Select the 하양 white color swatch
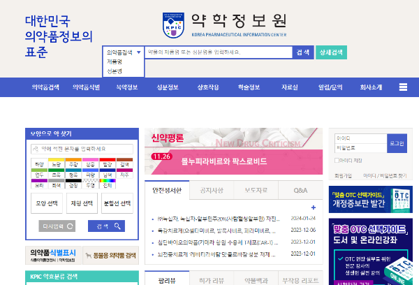The image size is (419, 285). coord(39,163)
